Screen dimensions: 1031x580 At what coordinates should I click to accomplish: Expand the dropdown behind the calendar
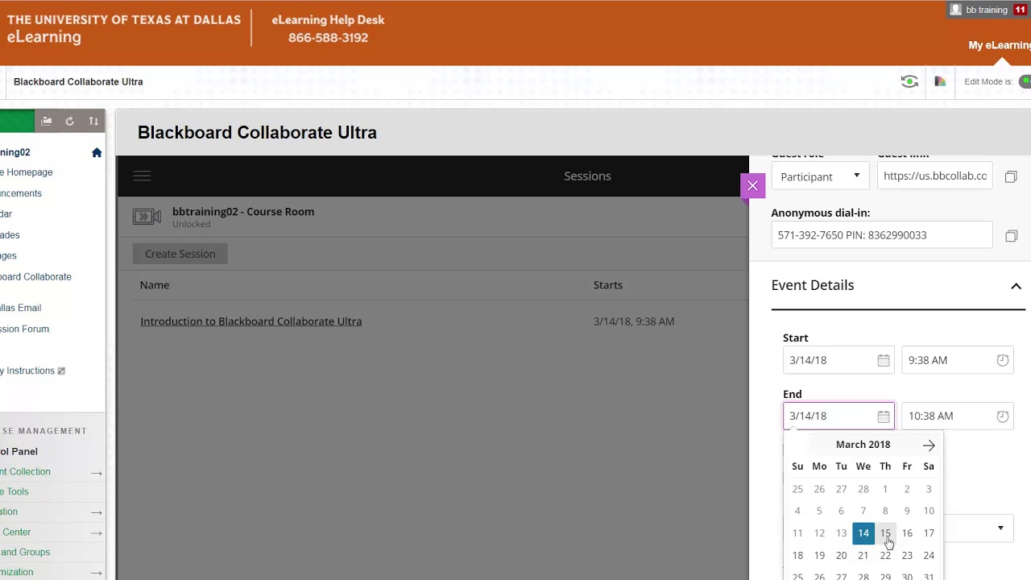(x=1000, y=528)
